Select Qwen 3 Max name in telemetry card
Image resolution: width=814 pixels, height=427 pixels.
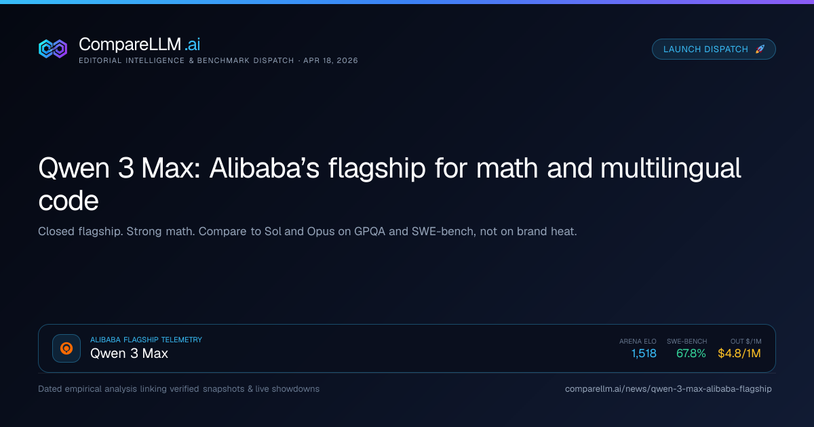point(129,354)
